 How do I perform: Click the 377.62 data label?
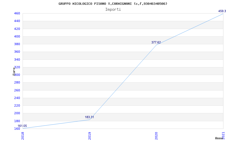[156, 43]
